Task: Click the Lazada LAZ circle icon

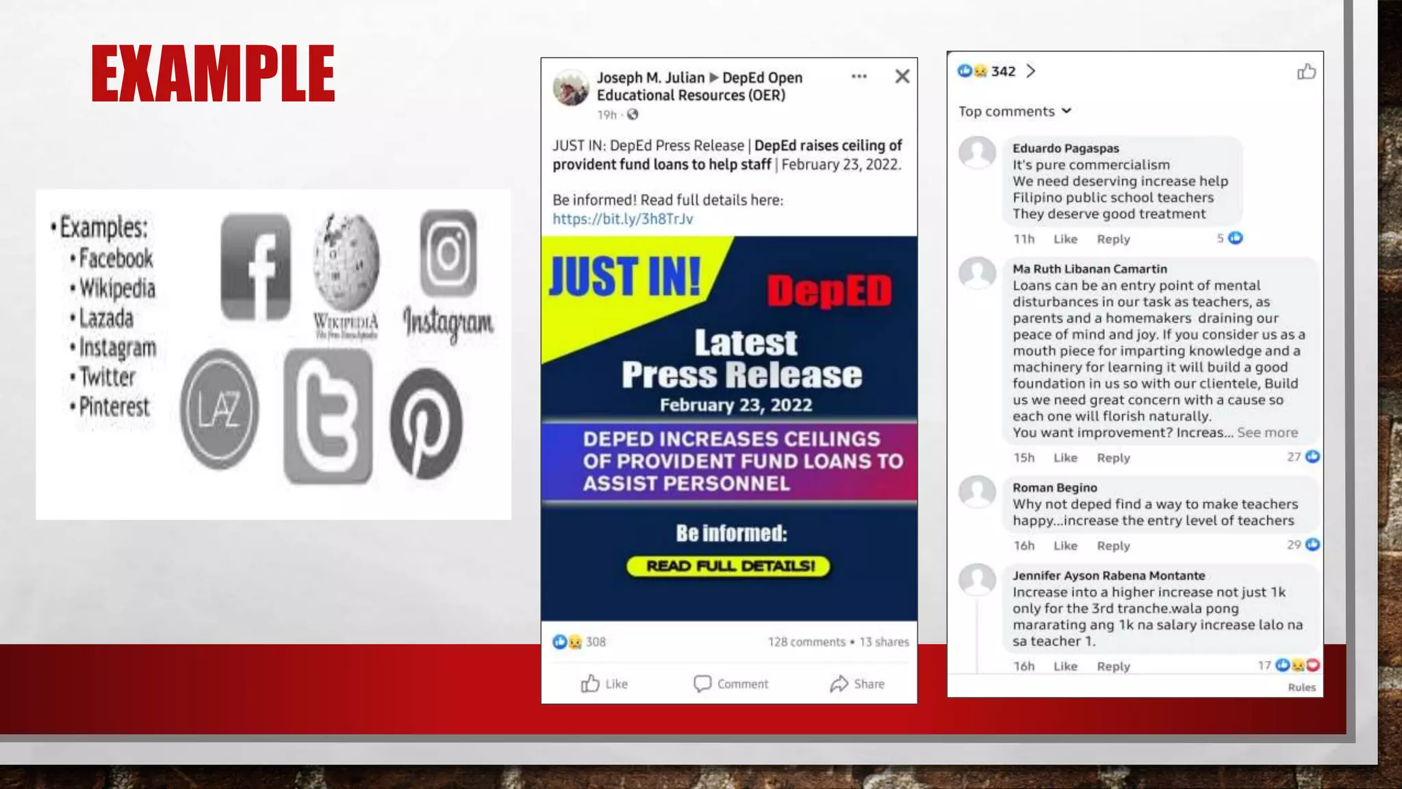Action: [x=220, y=409]
